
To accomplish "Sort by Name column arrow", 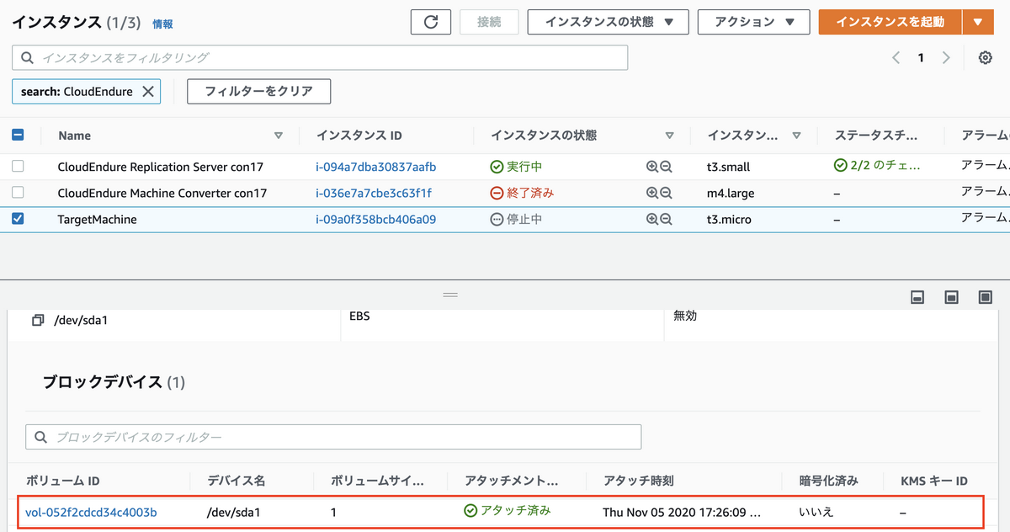I will 279,136.
